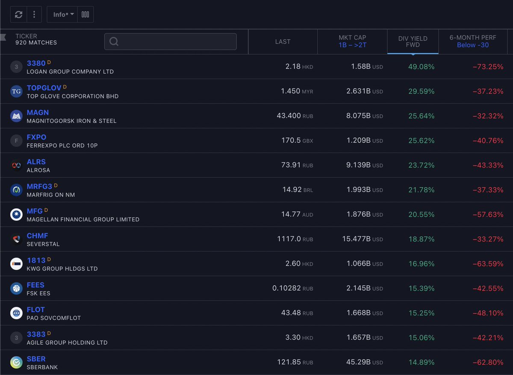Click the TICKER column header

pos(26,36)
